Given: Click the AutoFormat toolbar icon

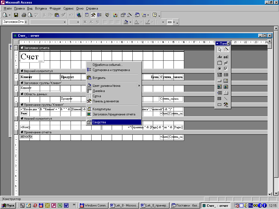Looking at the screenshot, I should pyautogui.click(x=107, y=15).
